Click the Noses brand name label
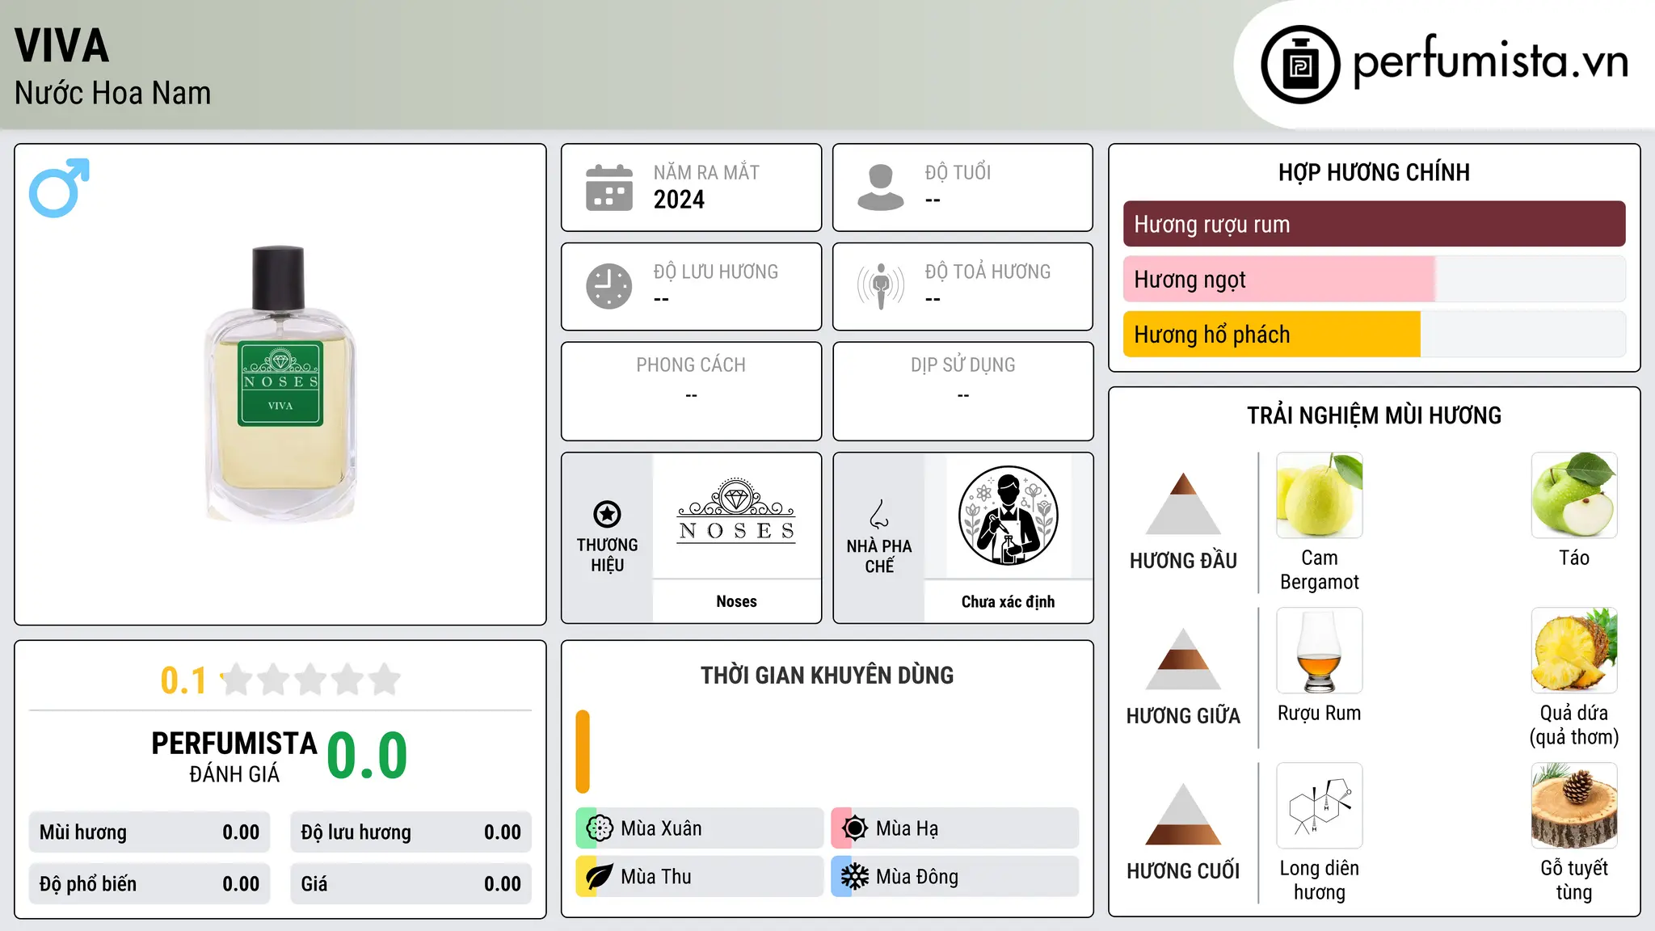This screenshot has width=1655, height=931. click(737, 601)
